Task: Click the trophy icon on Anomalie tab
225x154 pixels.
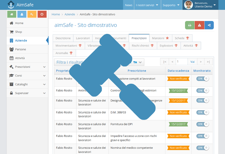Action: (x=71, y=53)
